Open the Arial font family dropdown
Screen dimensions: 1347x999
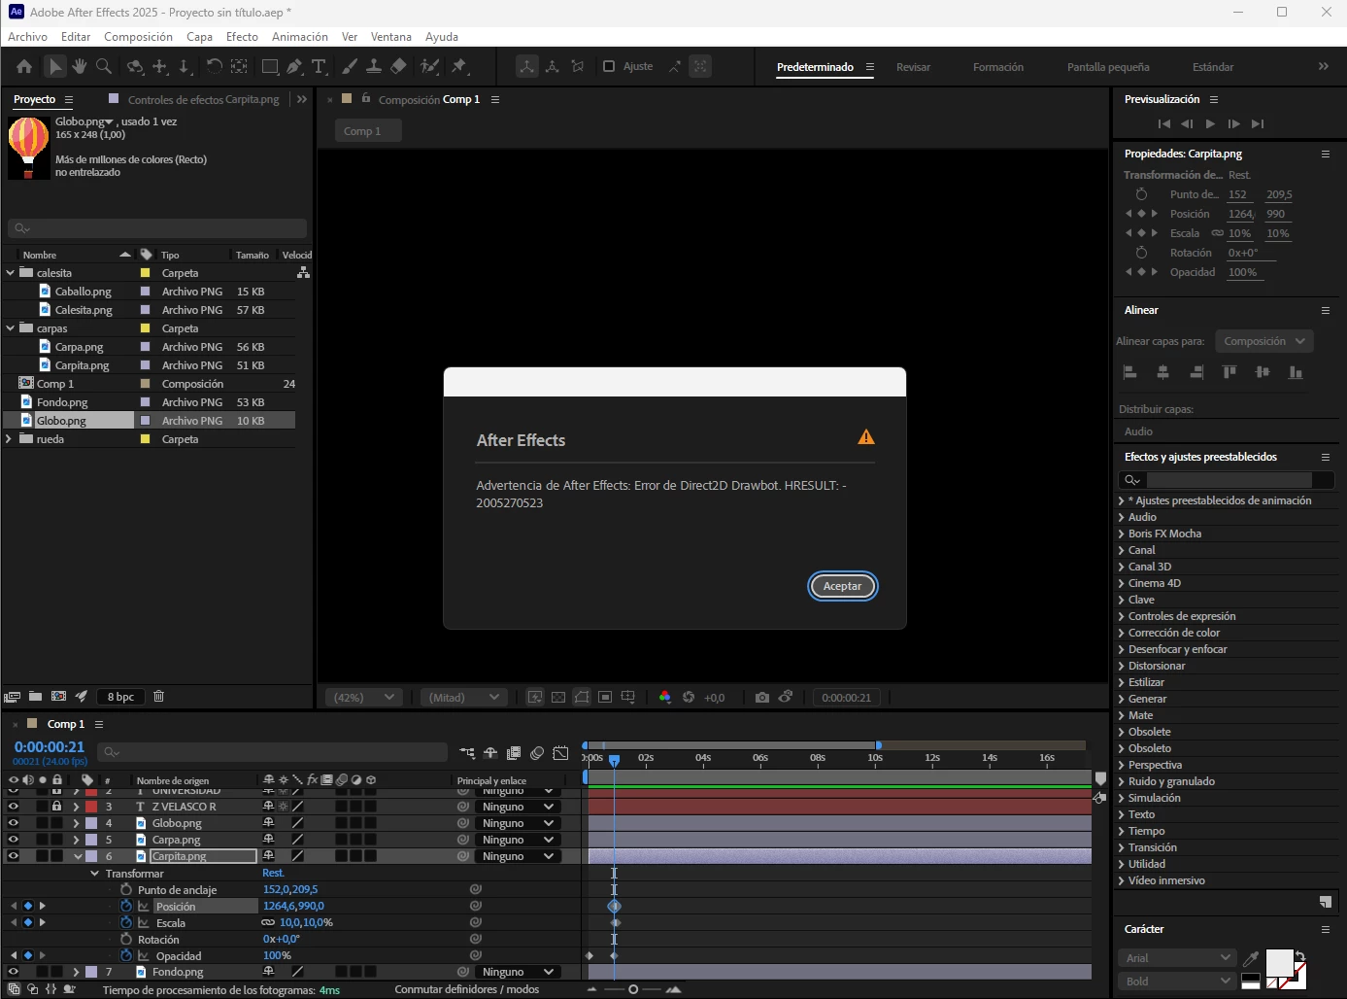(1178, 958)
